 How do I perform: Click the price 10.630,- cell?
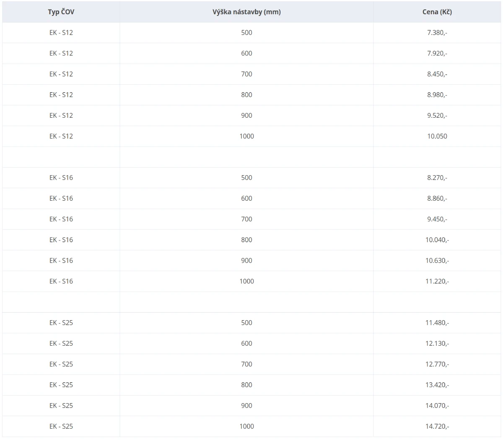pos(437,261)
